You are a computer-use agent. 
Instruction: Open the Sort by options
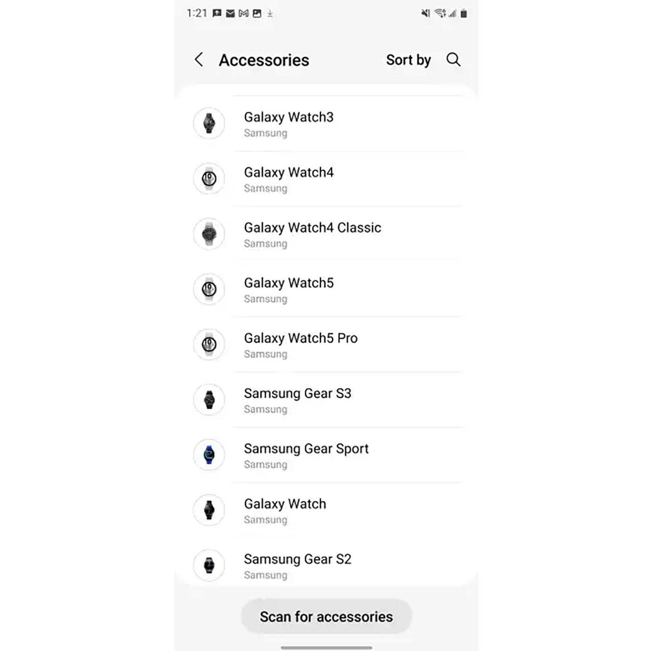pos(408,60)
